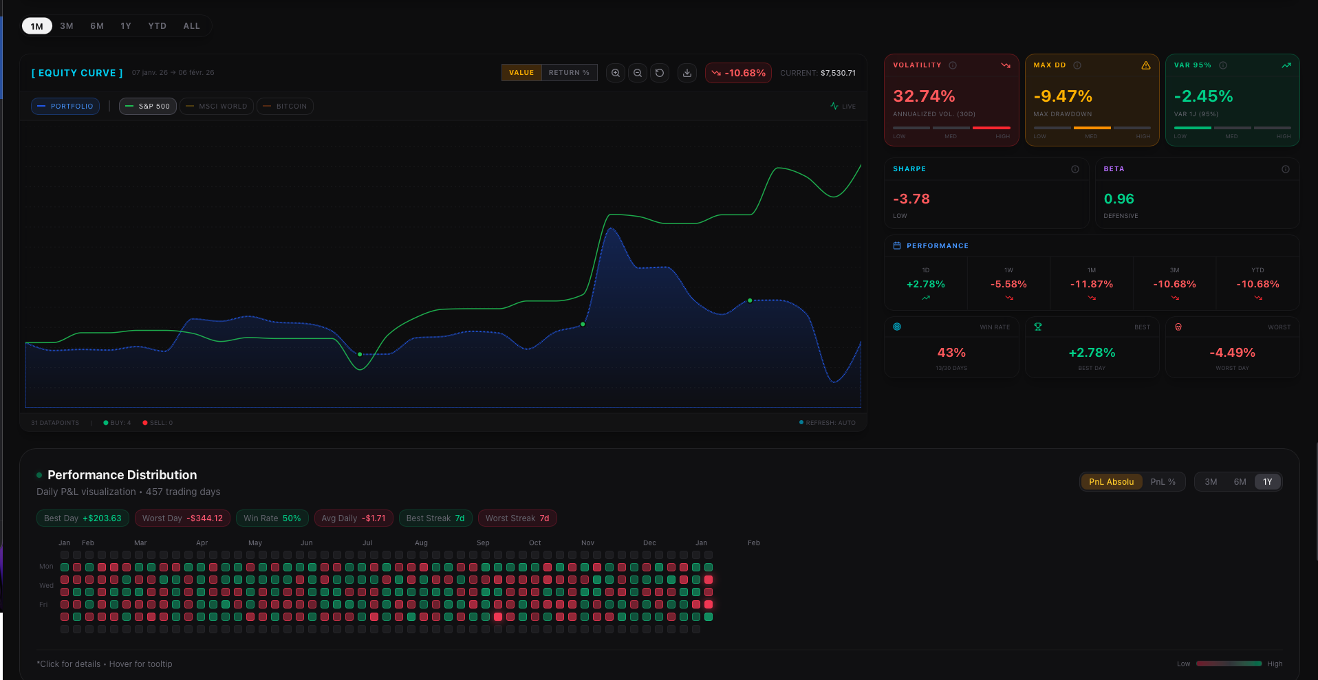Reset the chart view with the rotate icon
This screenshot has width=1318, height=680.
(660, 72)
